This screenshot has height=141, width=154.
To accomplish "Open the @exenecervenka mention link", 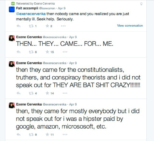I will [31, 14].
